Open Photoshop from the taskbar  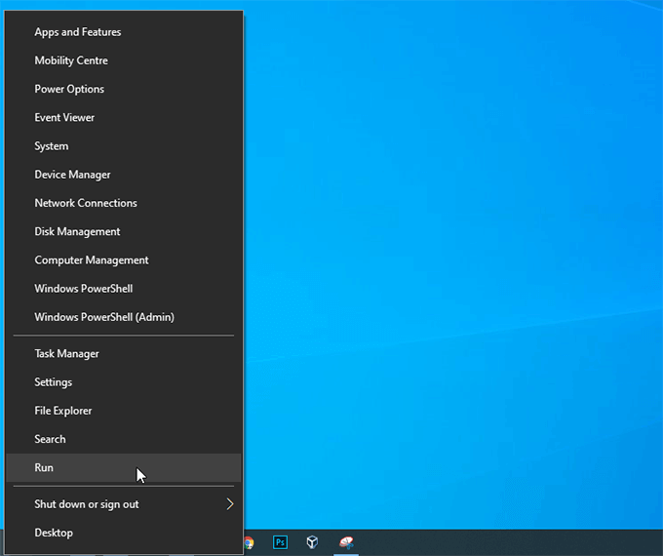pyautogui.click(x=281, y=542)
